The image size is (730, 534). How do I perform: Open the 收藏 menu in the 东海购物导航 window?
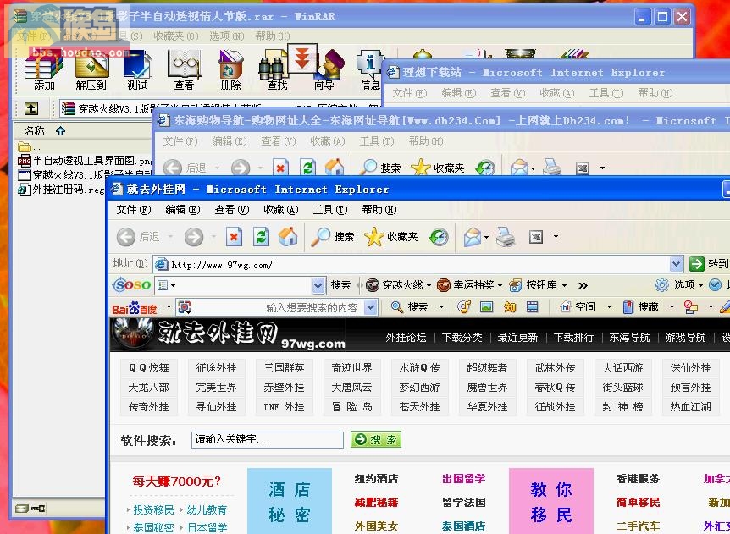(327, 141)
